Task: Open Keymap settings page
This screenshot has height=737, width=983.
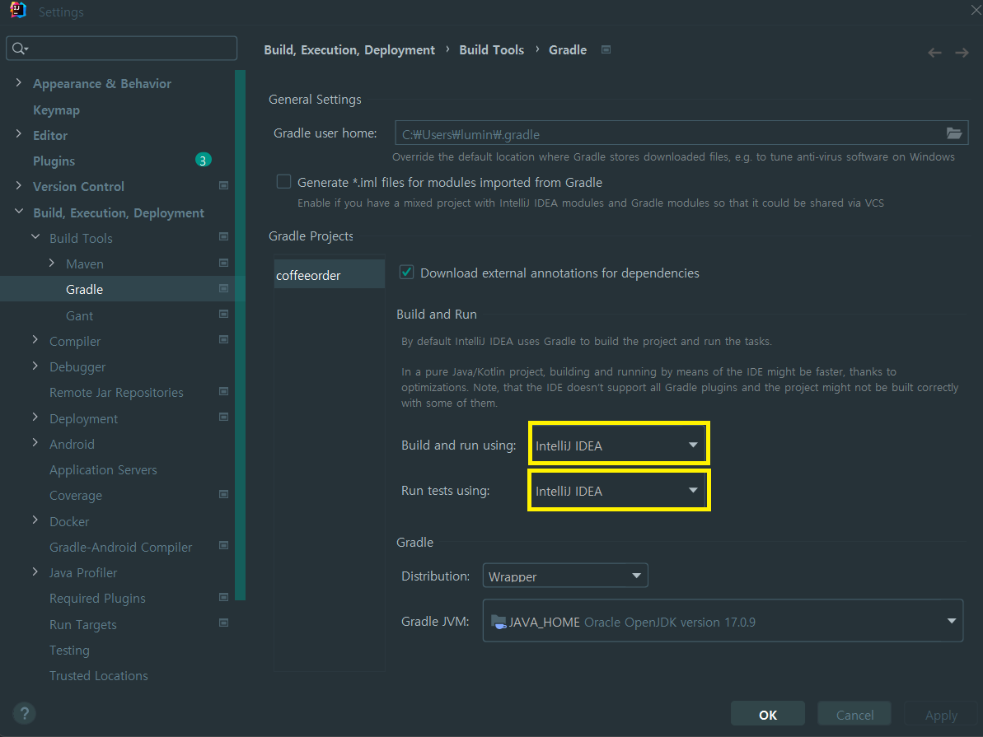Action: (56, 110)
